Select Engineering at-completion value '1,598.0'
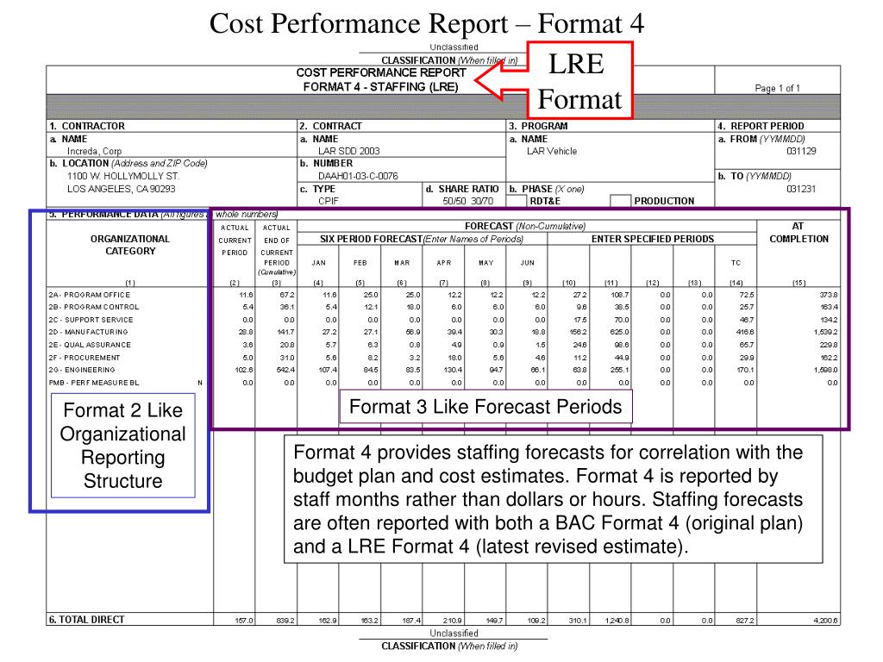 pyautogui.click(x=825, y=370)
